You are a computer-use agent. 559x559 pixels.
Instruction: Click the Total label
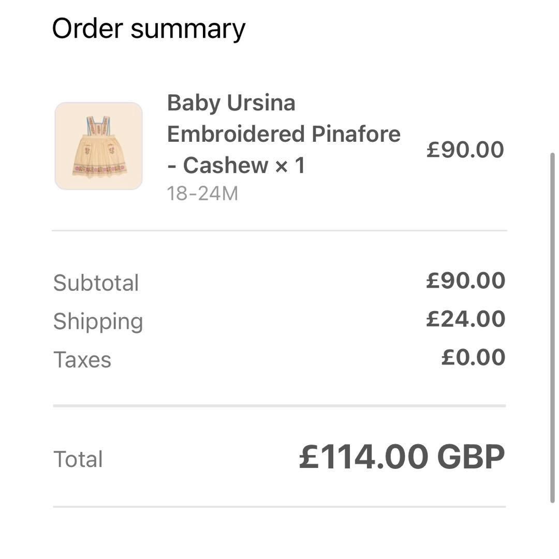pyautogui.click(x=78, y=459)
